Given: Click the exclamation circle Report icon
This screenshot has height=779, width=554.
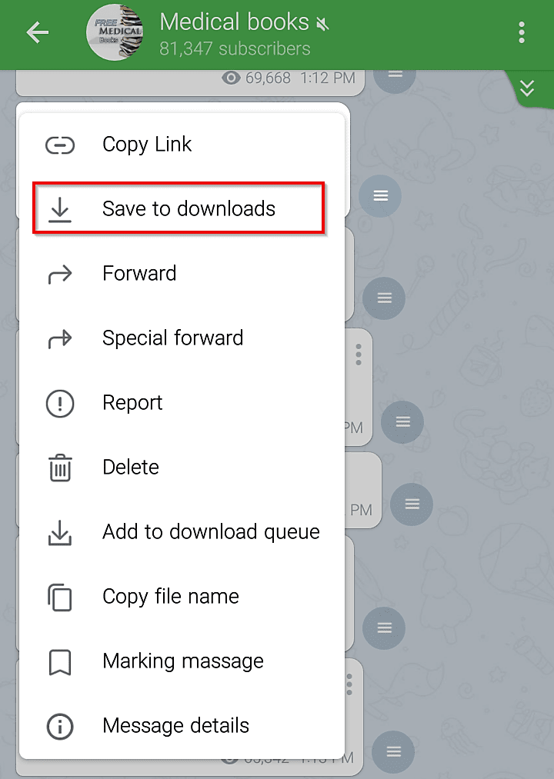Looking at the screenshot, I should (x=60, y=404).
